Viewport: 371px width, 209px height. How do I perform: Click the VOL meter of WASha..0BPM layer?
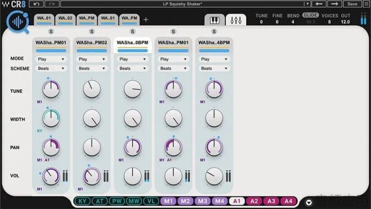(147, 176)
